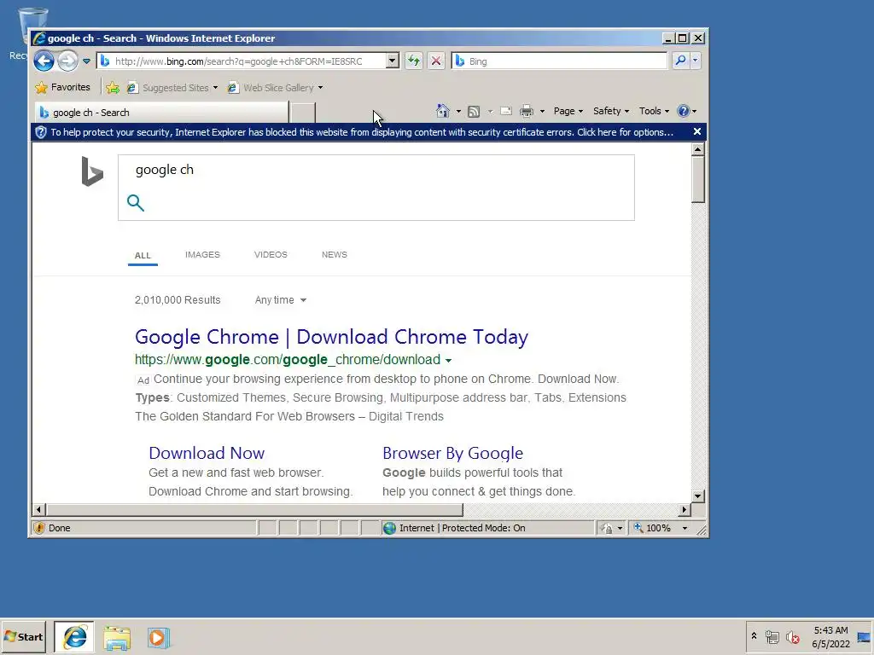874x655 pixels.
Task: Click vertical scrollbar up arrow
Action: point(698,149)
